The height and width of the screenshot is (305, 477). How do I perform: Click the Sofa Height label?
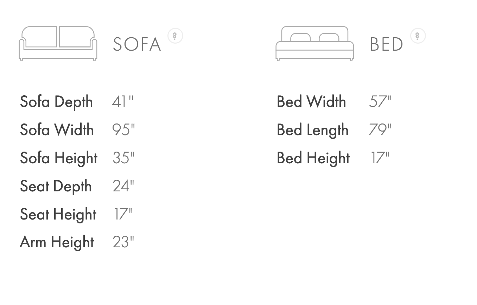(x=59, y=158)
